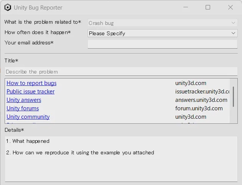Click the line '2. How can we reproduce it'

pos(80,153)
